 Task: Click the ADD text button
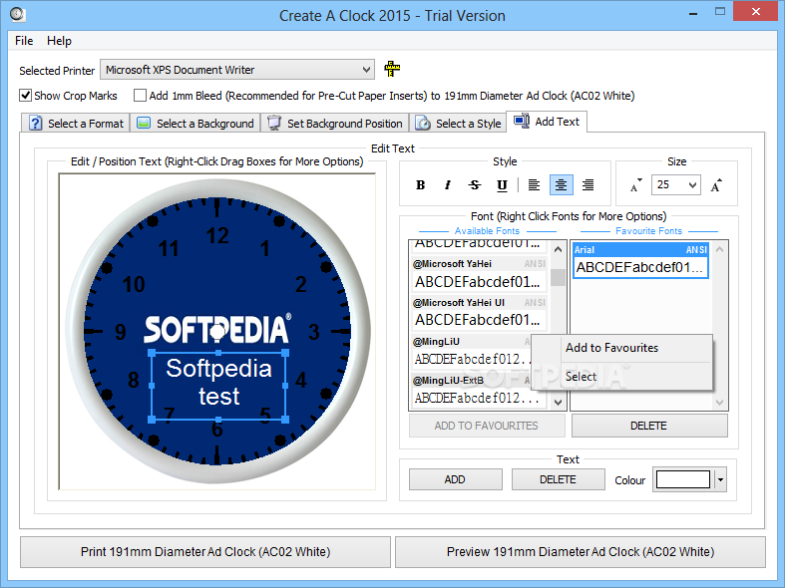[456, 479]
